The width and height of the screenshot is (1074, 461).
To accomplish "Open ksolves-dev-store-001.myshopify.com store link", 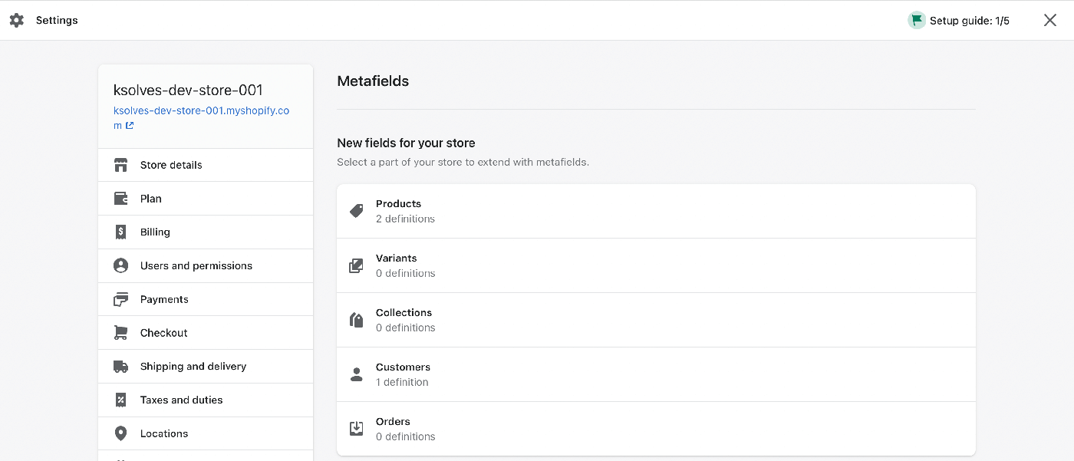I will click(x=201, y=117).
